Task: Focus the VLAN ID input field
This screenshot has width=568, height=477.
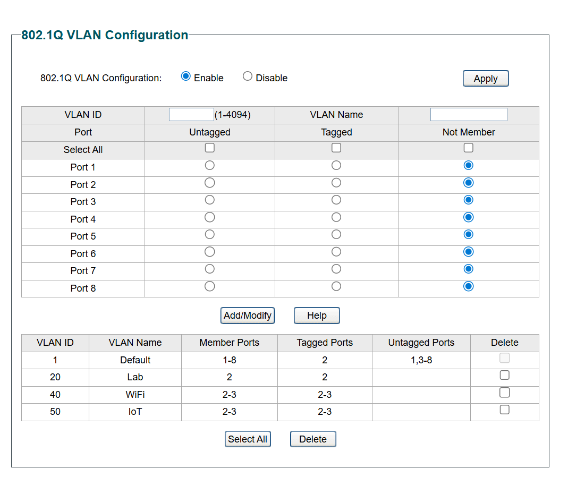Action: pos(191,114)
